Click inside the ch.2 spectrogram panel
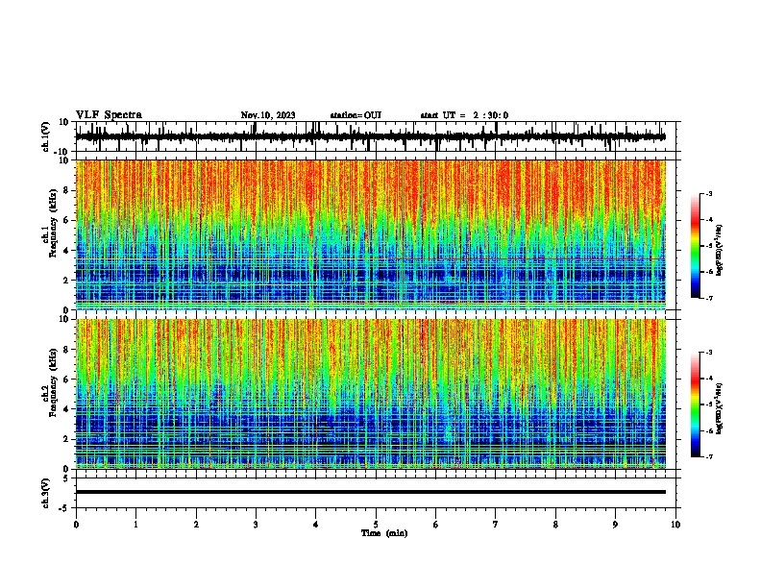The image size is (761, 588). (x=371, y=394)
